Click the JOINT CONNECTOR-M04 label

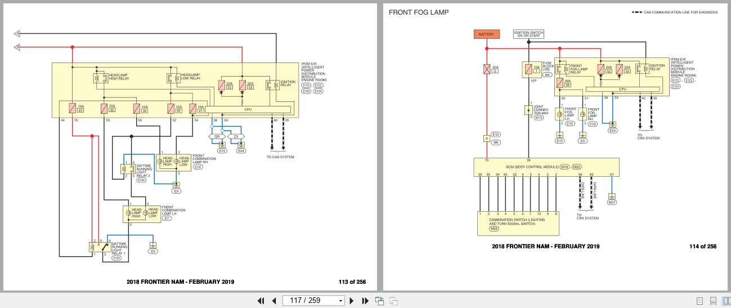[540, 111]
